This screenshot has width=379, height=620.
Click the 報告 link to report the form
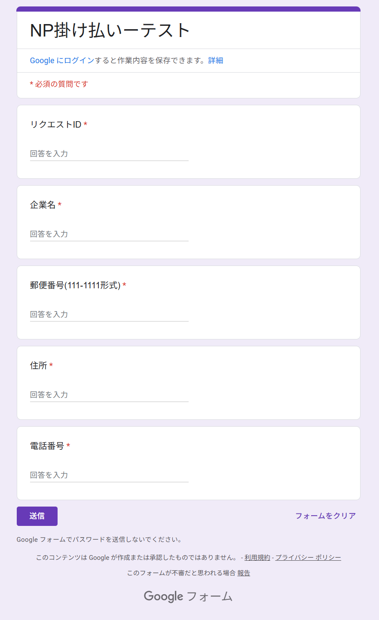click(x=244, y=573)
